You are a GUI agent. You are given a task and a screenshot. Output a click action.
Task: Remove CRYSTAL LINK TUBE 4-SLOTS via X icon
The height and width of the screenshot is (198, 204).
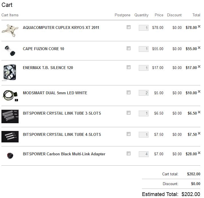pos(199,133)
